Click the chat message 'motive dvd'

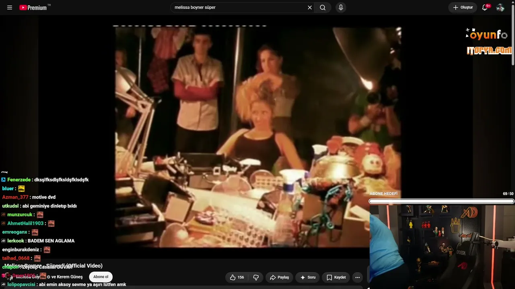pos(44,197)
